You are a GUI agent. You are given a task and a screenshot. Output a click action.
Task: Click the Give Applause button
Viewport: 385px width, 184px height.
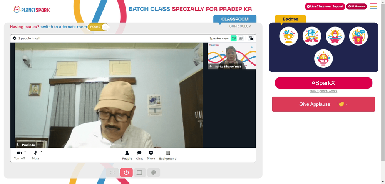pos(323,104)
